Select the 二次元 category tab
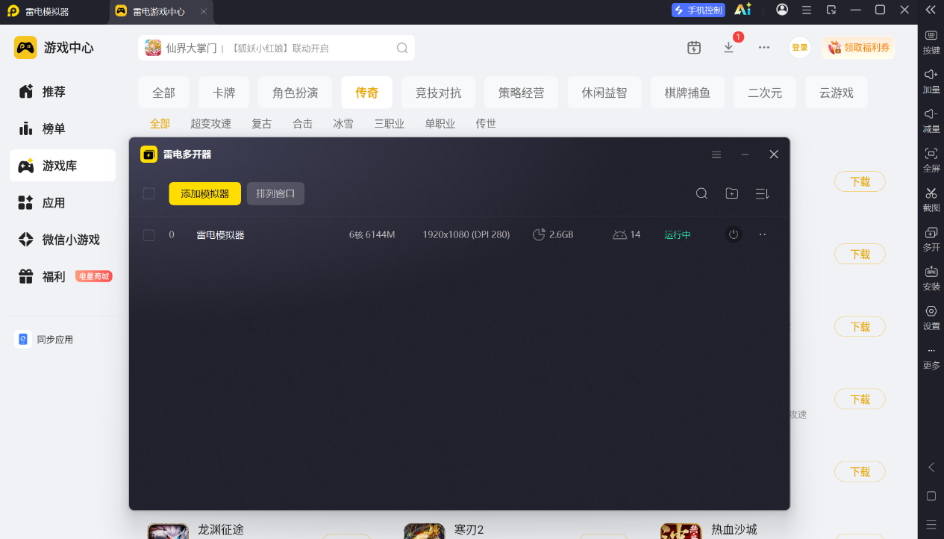This screenshot has height=539, width=944. coord(765,93)
